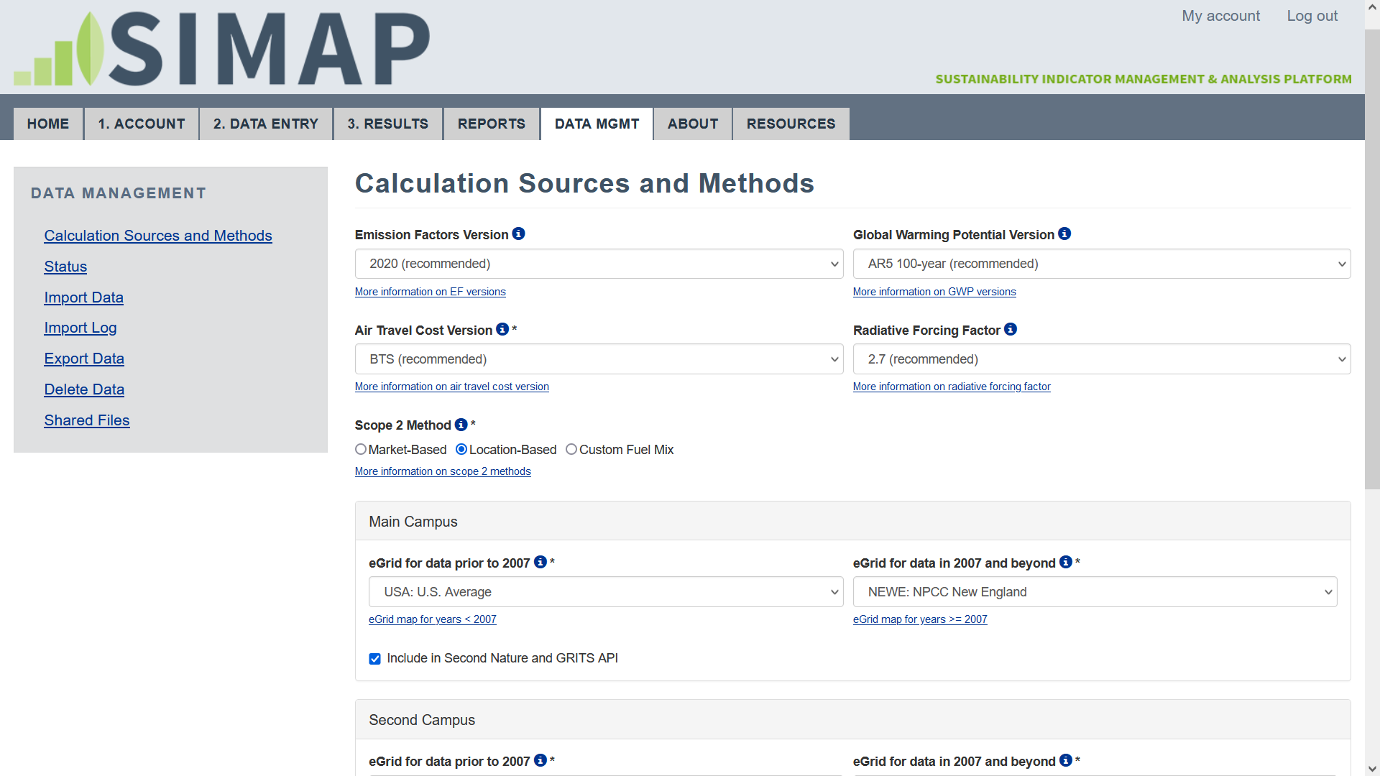Screen dimensions: 1380x776
Task: Open eGrid map for years < 2007 link
Action: tap(433, 619)
